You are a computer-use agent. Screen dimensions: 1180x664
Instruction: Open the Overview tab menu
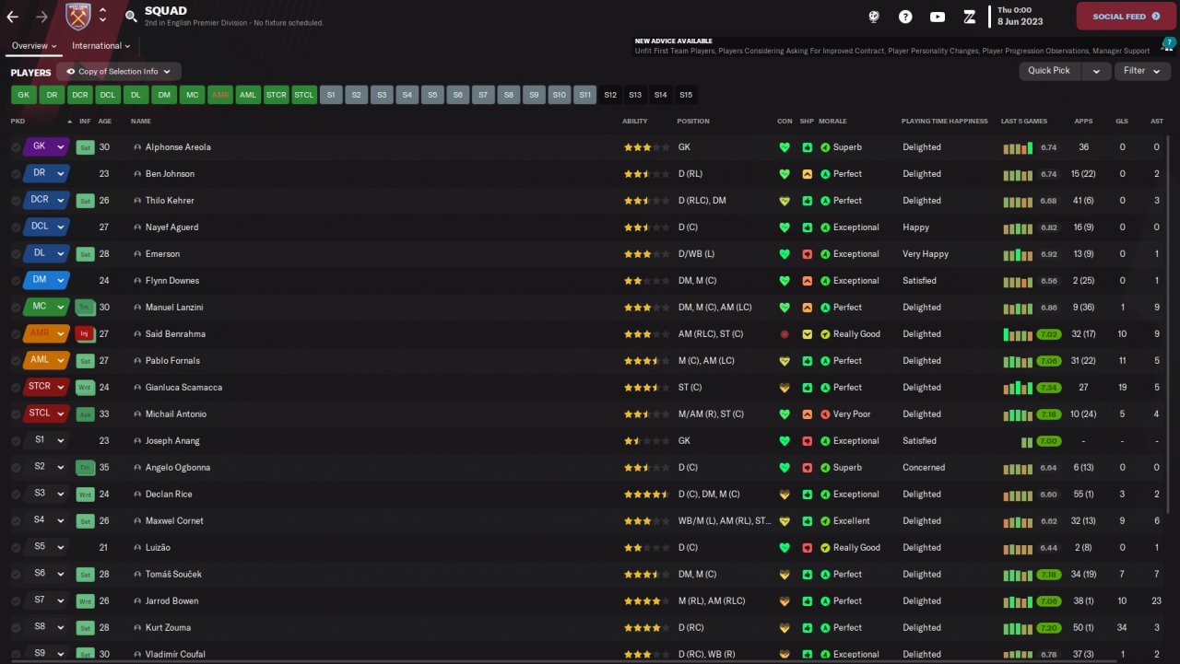point(34,46)
